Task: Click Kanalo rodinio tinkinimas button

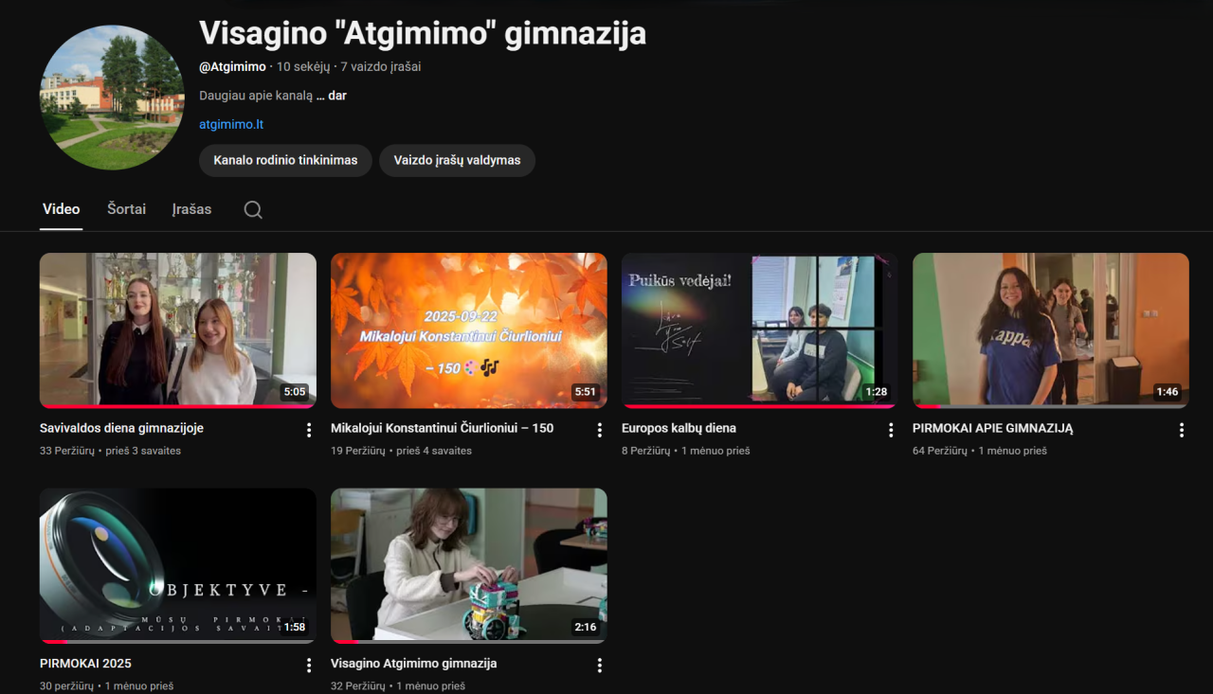Action: click(285, 160)
